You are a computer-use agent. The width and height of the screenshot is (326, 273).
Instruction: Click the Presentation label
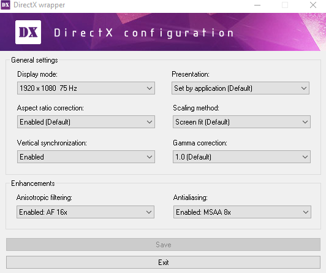[x=191, y=74]
